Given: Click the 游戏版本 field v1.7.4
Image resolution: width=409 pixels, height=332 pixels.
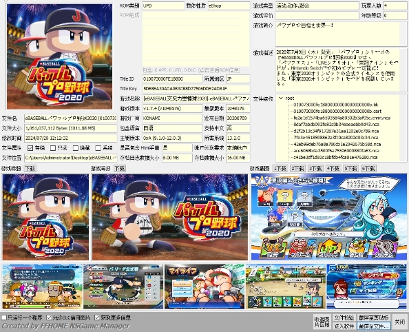Looking at the screenshot, I should (x=172, y=108).
